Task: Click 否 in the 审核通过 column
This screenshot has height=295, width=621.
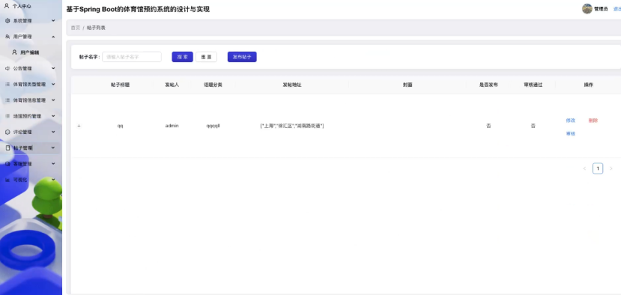Action: pyautogui.click(x=533, y=126)
